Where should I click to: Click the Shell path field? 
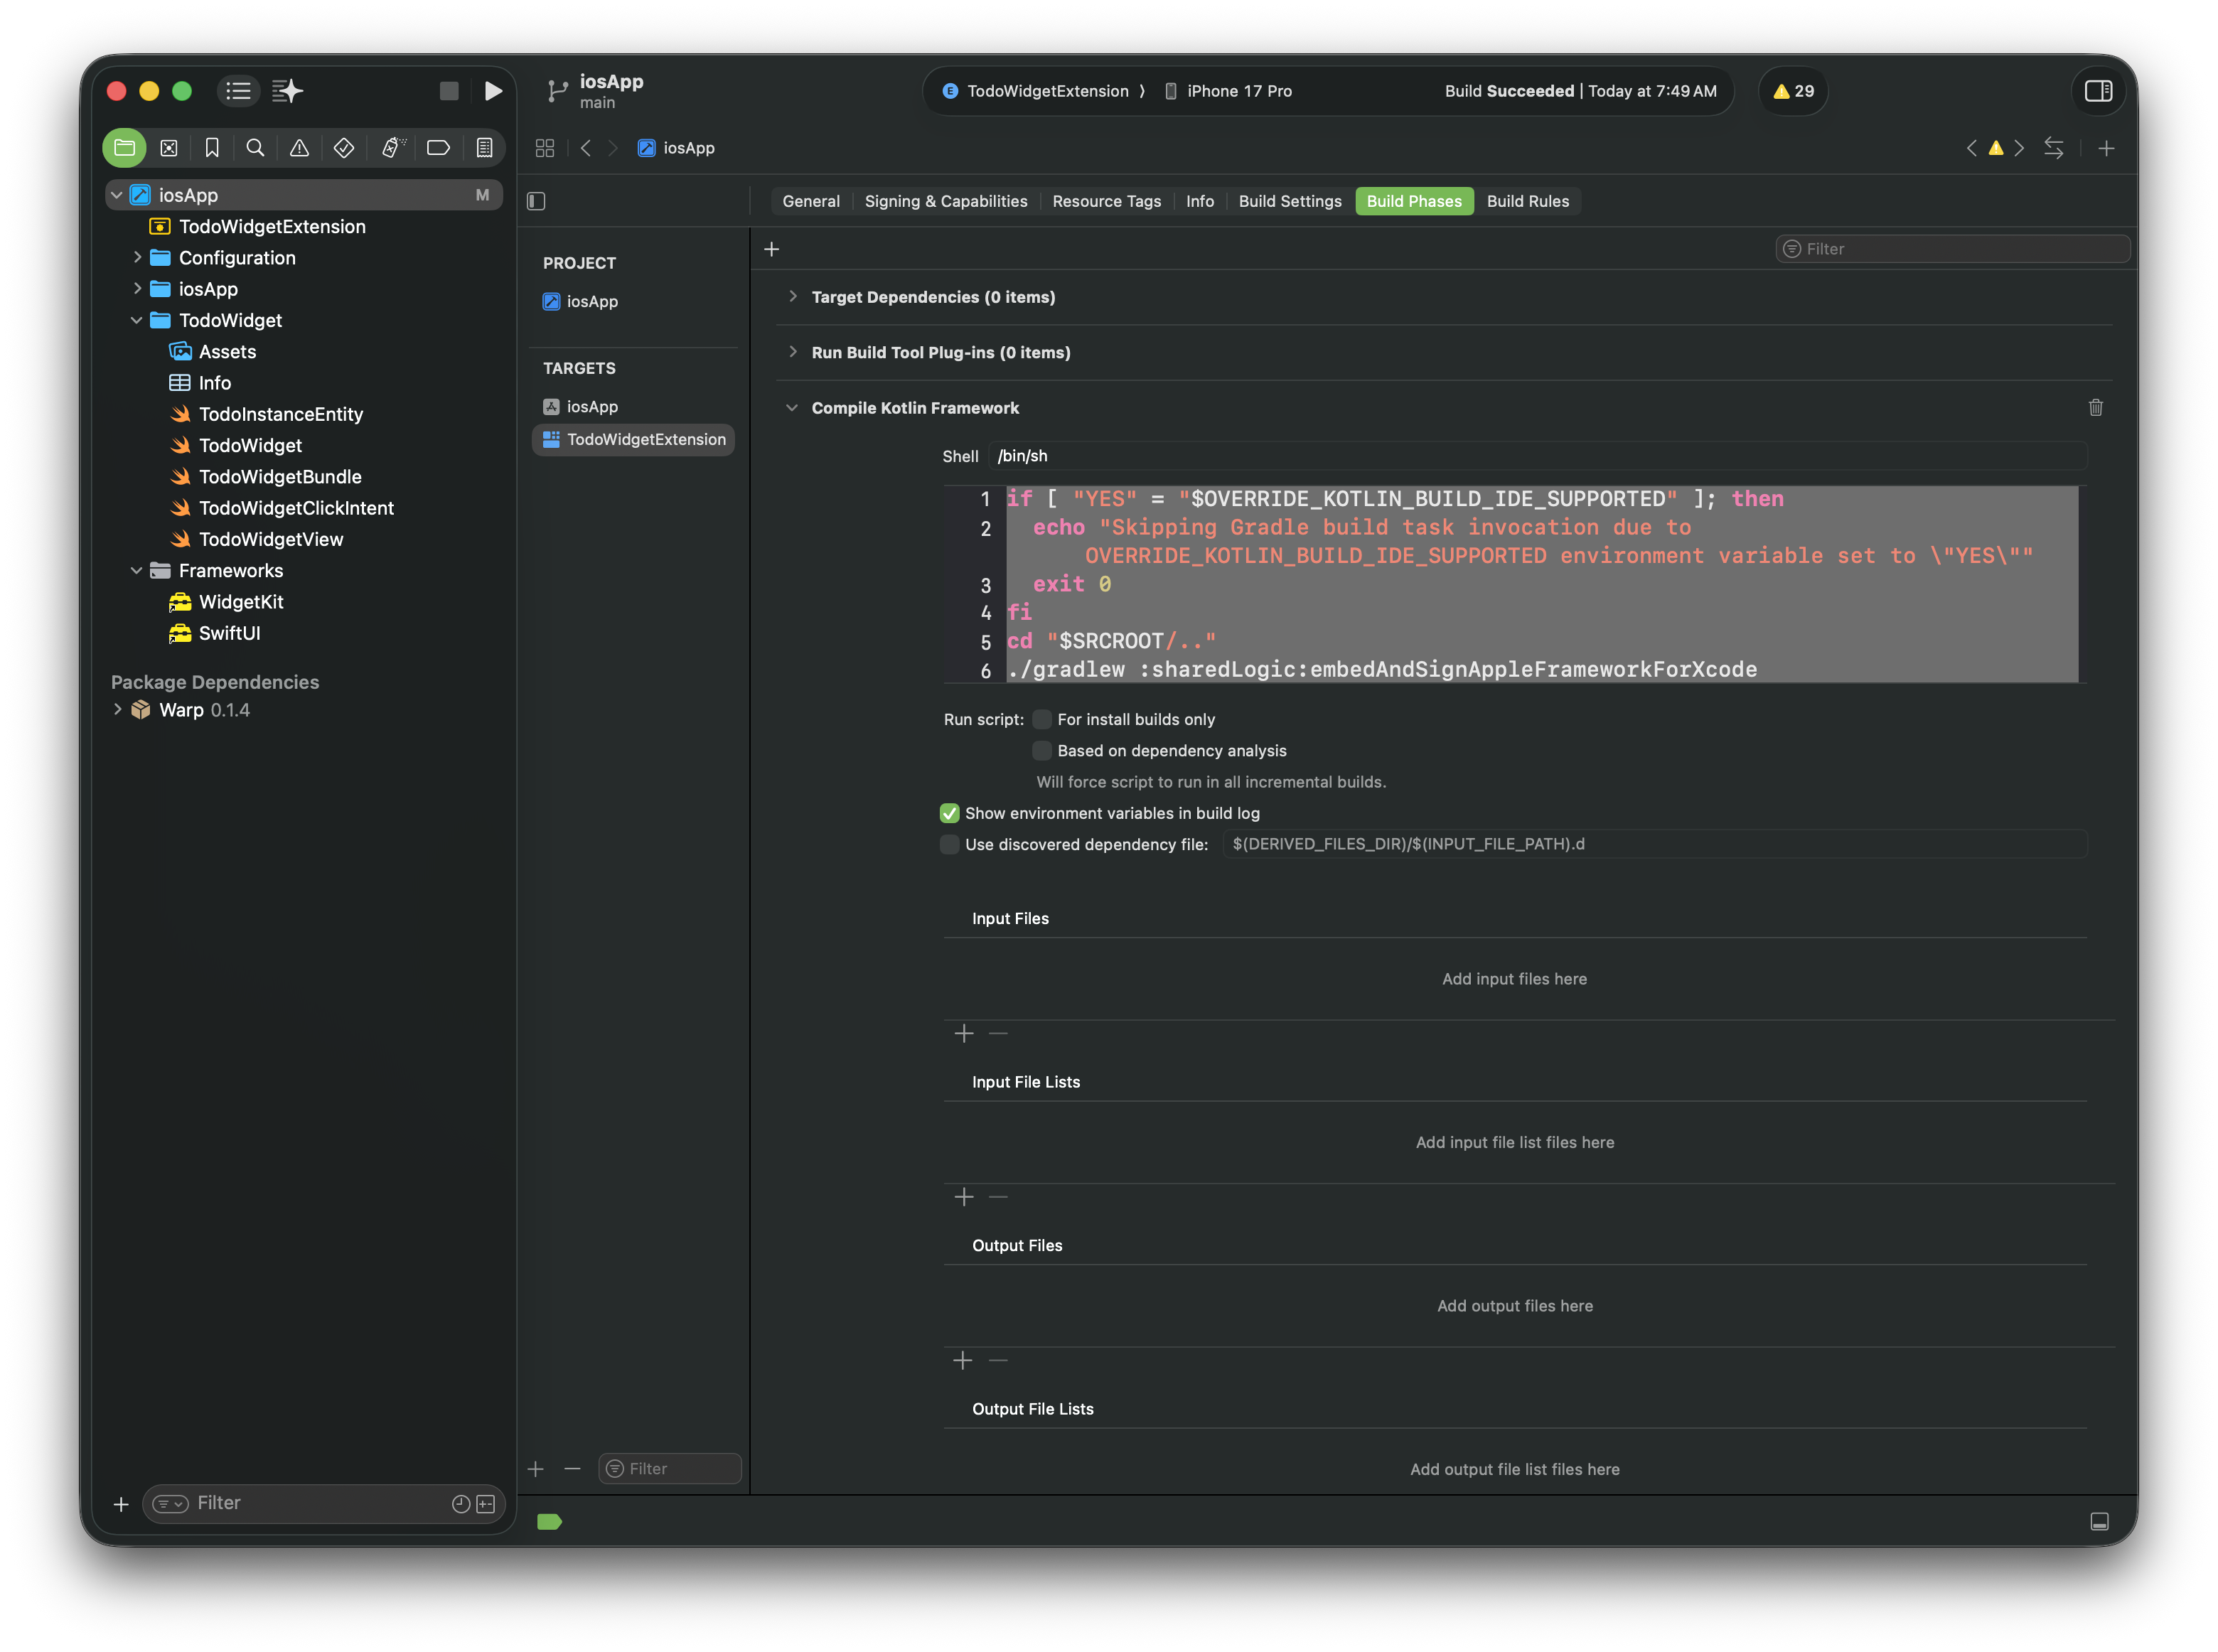(1537, 456)
